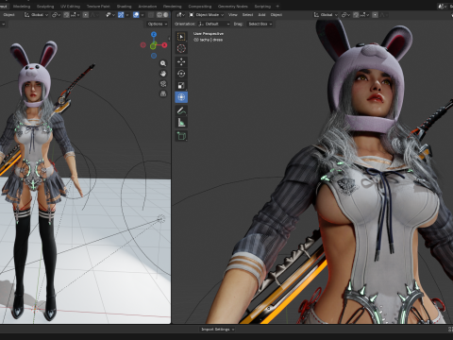Select the Select Box tool in the toolbar
Image resolution: width=453 pixels, height=340 pixels.
coord(181,37)
